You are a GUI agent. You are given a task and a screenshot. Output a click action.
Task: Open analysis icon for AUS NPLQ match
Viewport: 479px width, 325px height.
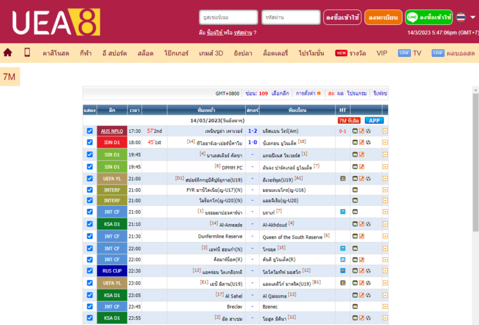coord(355,131)
